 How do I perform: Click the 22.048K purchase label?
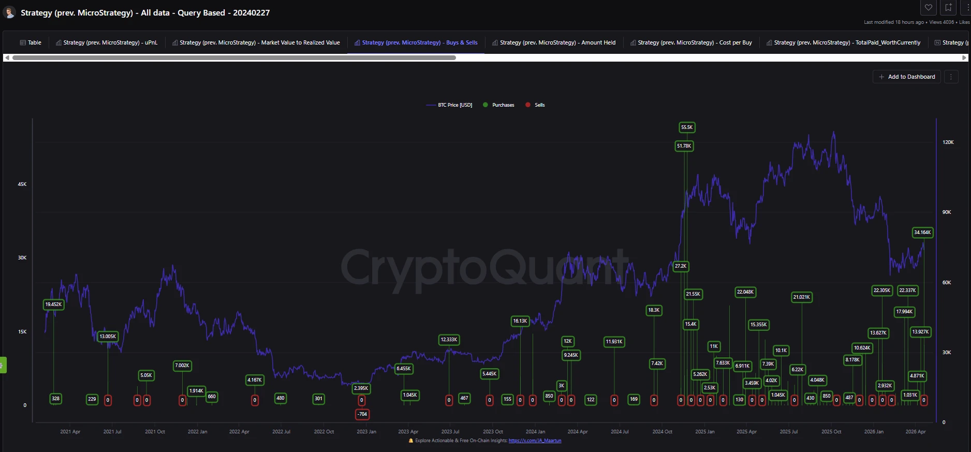pyautogui.click(x=745, y=292)
